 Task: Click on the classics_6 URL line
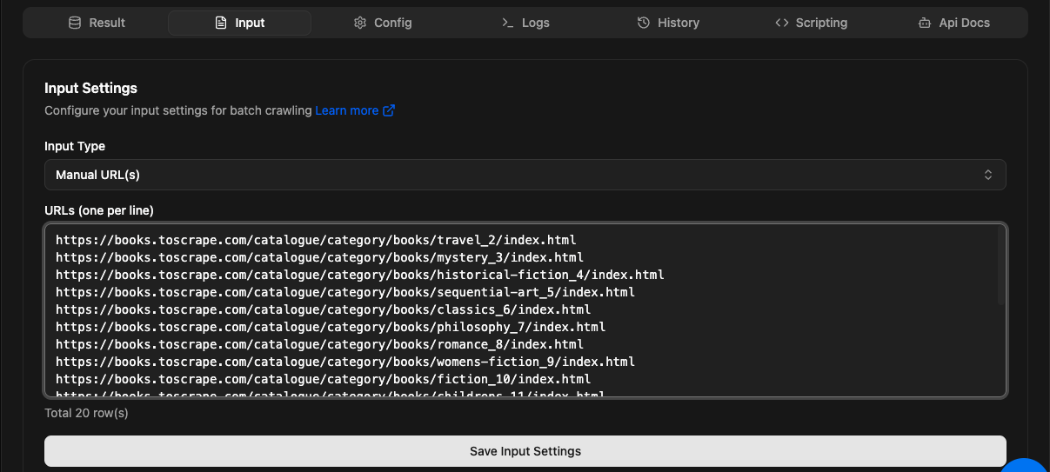pos(323,309)
